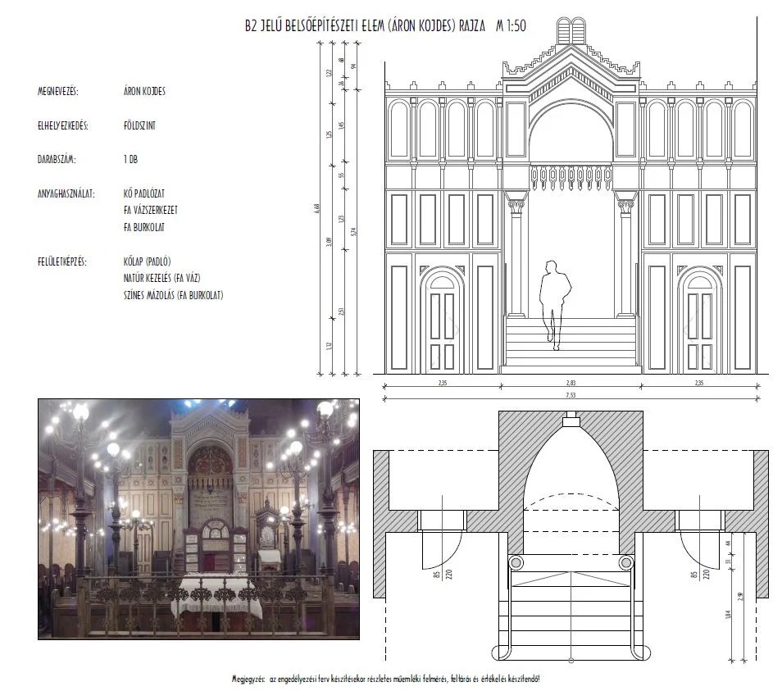Click the staircase in the floor plan
The image size is (773, 691).
[x=571, y=614]
